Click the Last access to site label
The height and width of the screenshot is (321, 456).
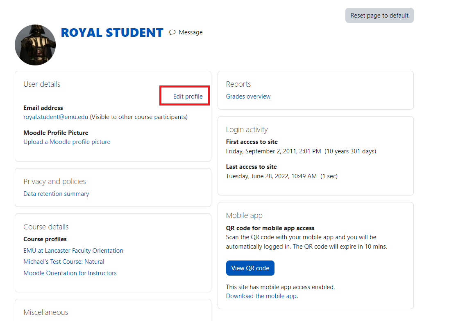point(251,167)
